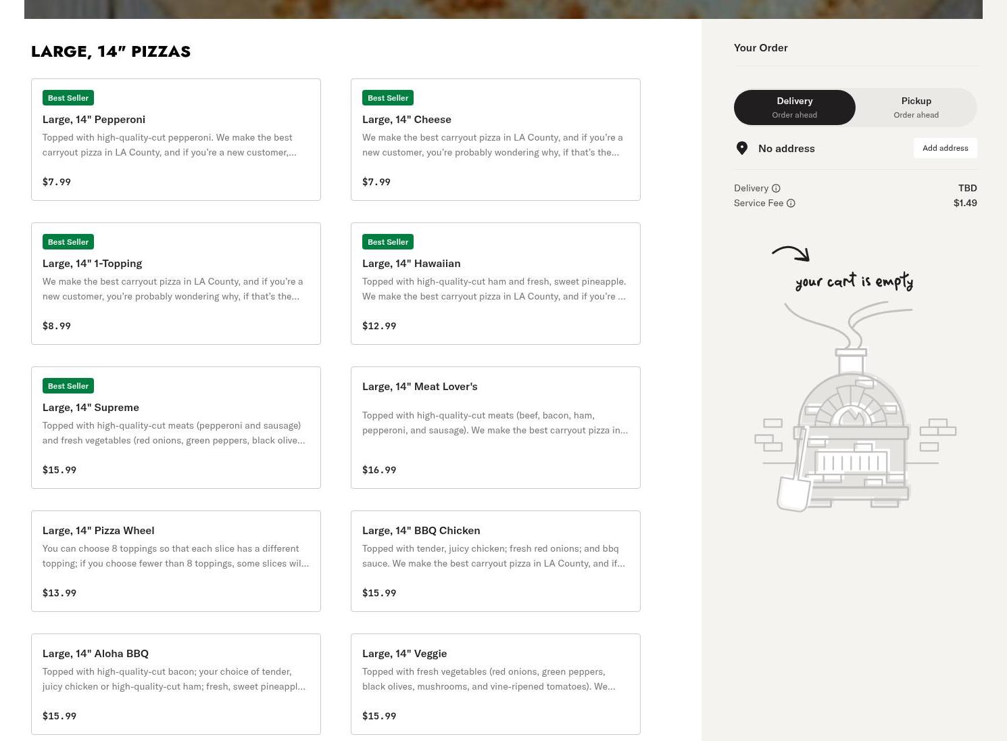Click the Best Seller badge on Pepperoni
Screen dimensions: 1007x741
click(68, 98)
